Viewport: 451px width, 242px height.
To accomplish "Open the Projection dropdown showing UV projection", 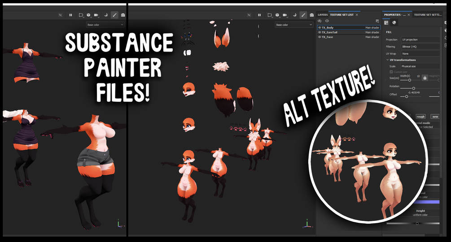I will (x=420, y=39).
